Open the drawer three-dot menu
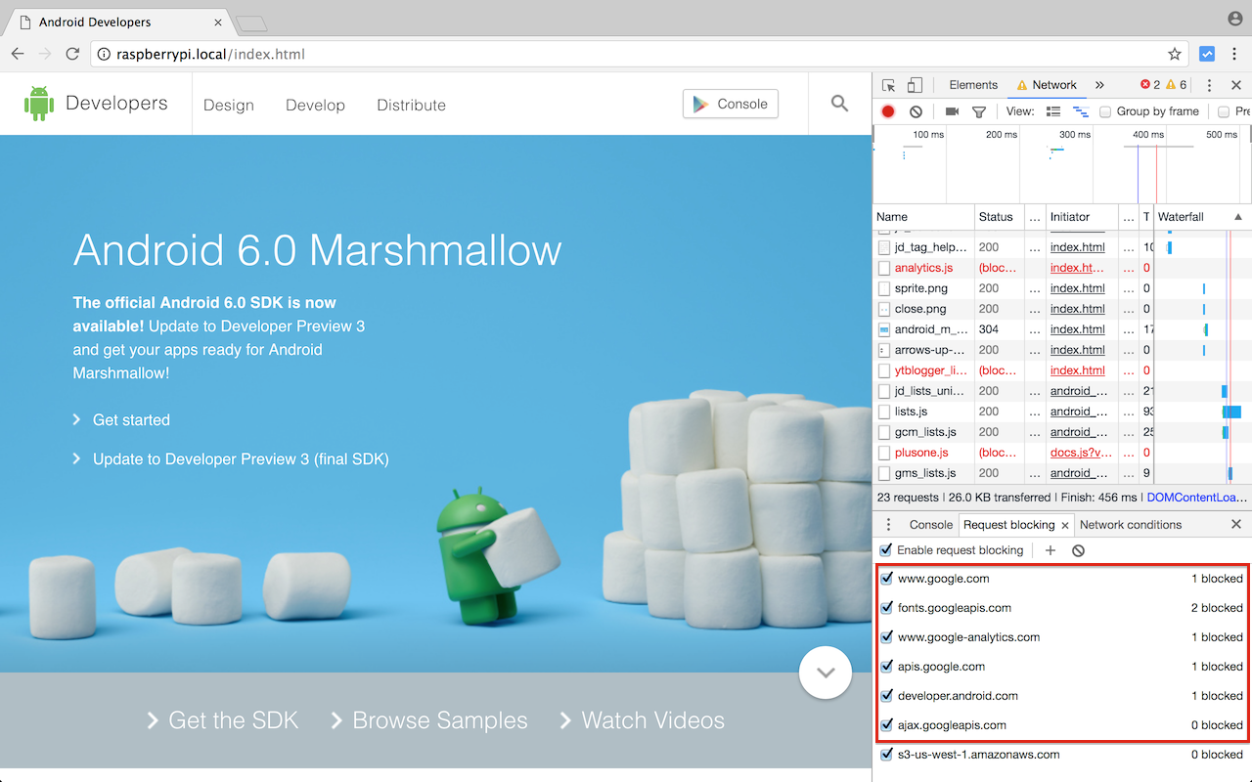 pyautogui.click(x=888, y=525)
